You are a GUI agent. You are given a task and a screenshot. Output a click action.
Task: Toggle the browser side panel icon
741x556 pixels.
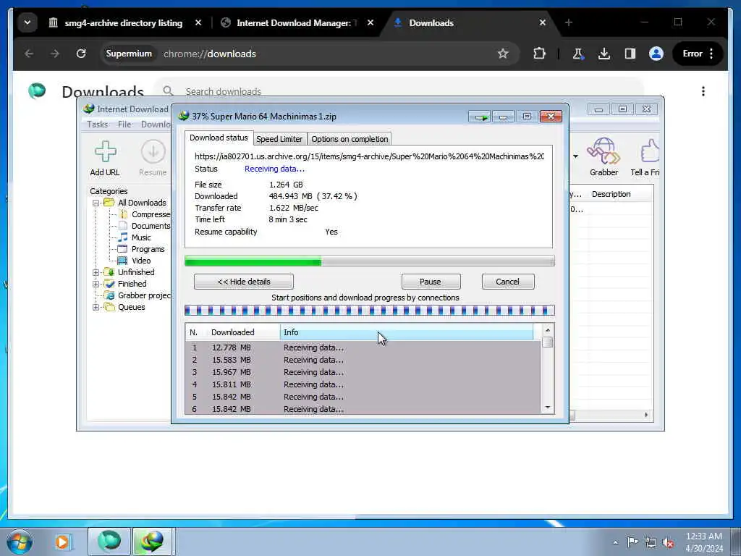[630, 54]
